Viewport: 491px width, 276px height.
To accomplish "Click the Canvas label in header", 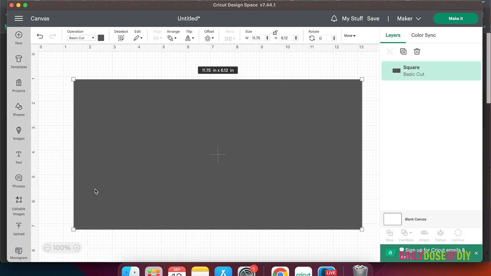I will pyautogui.click(x=40, y=18).
